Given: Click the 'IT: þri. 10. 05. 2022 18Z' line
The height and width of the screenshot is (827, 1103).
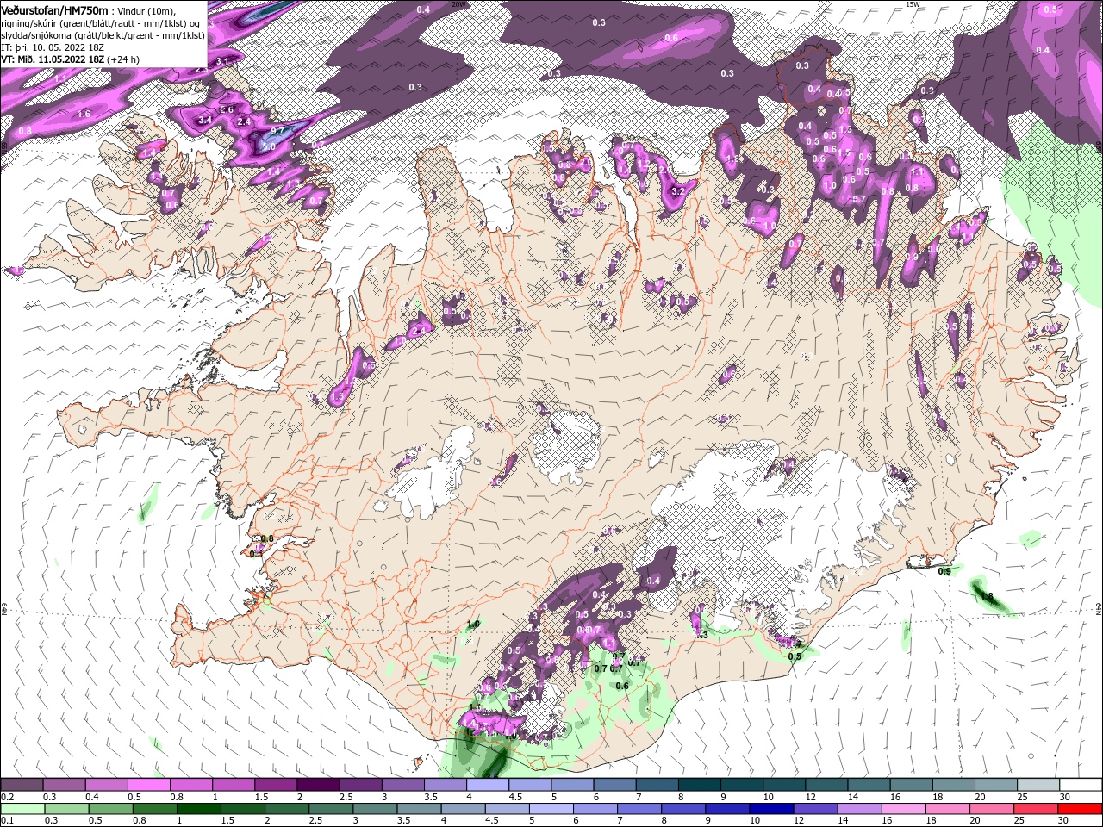Looking at the screenshot, I should tap(53, 47).
